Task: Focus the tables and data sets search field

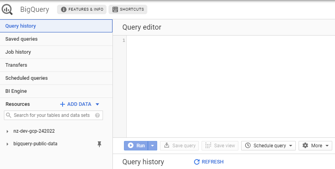Action: (x=53, y=115)
